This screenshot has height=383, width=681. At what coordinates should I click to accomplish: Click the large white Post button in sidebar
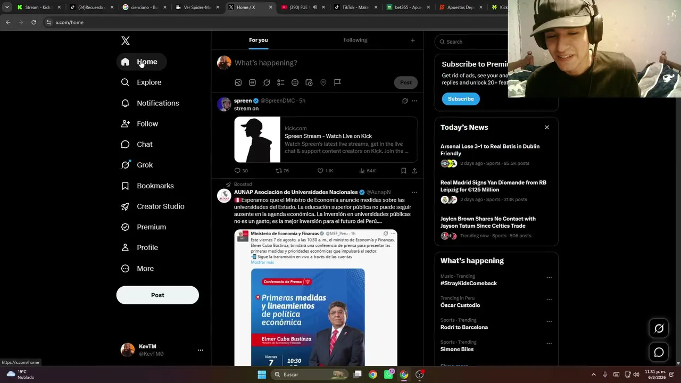[157, 295]
